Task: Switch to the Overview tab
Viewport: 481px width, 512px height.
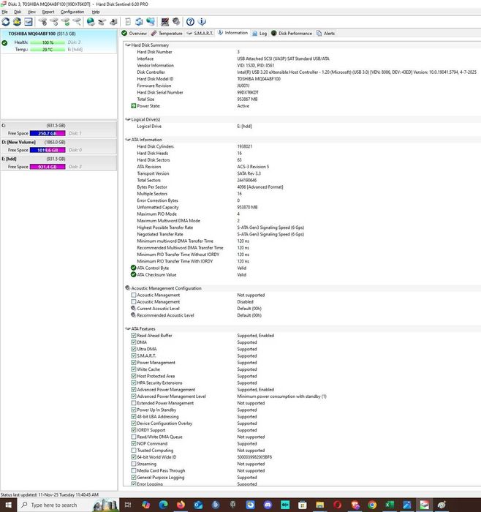Action: click(x=134, y=34)
